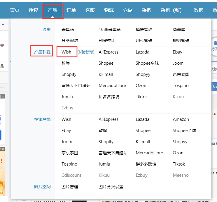Select Ebay under 在线产品
This screenshot has height=202, width=217.
pos(66,131)
